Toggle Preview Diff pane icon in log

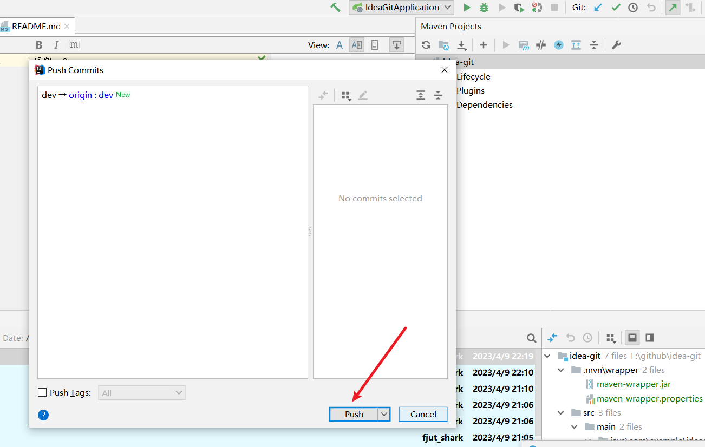click(650, 338)
